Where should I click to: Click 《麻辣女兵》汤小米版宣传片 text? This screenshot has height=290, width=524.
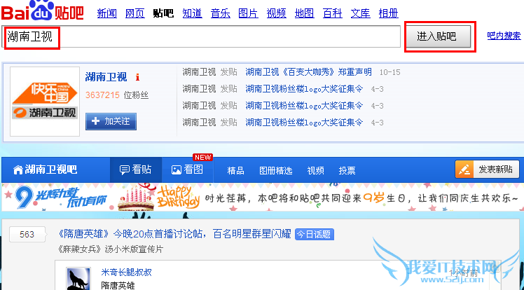[x=110, y=249]
